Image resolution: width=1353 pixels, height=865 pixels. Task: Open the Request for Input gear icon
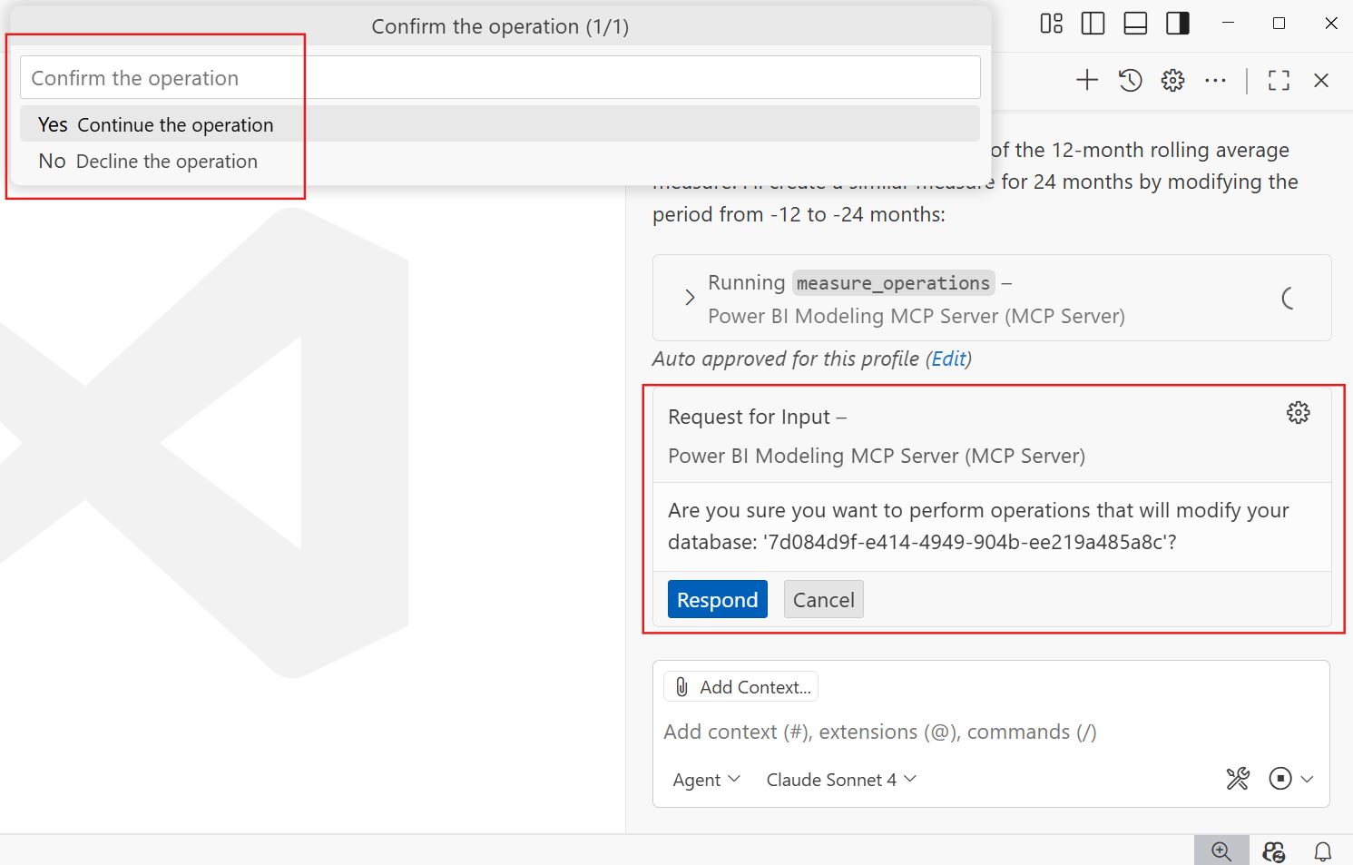click(x=1298, y=412)
